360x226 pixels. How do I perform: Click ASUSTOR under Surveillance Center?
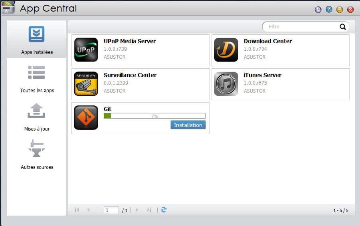pos(115,91)
